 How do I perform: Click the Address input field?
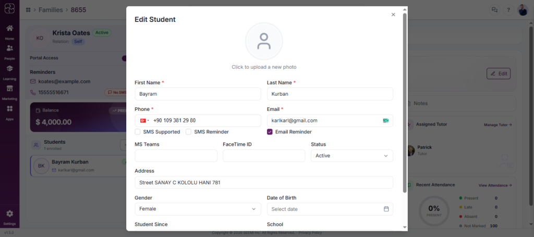pyautogui.click(x=264, y=182)
